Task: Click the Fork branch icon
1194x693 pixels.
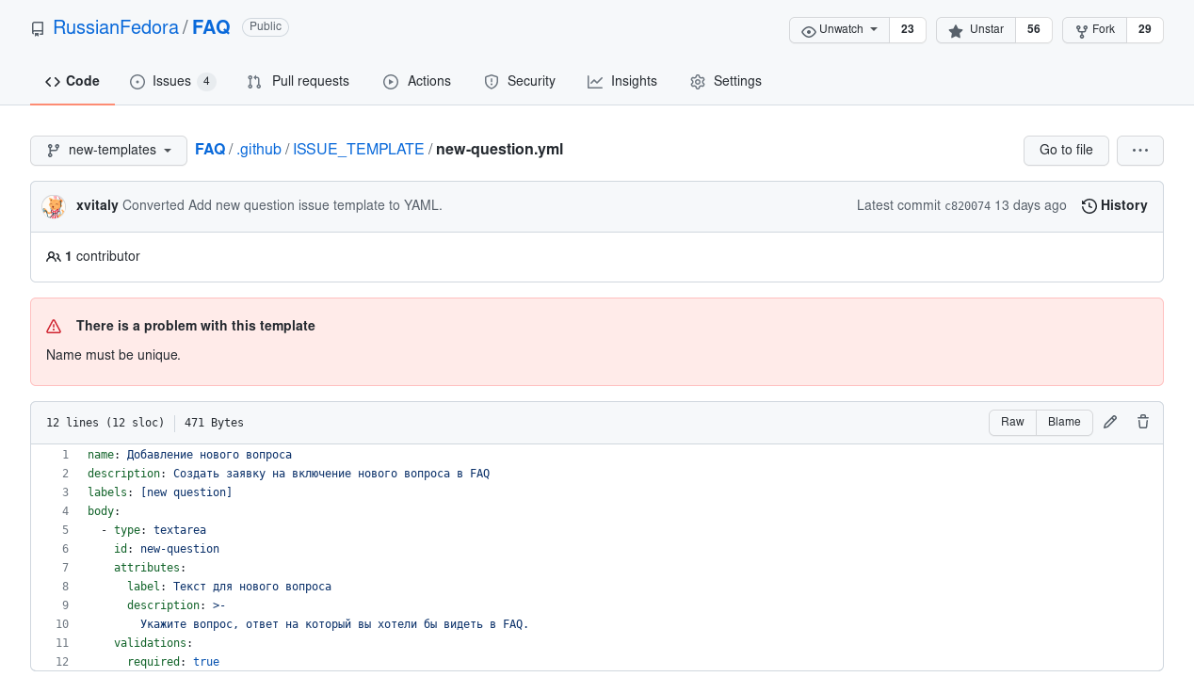Action: click(x=1080, y=31)
